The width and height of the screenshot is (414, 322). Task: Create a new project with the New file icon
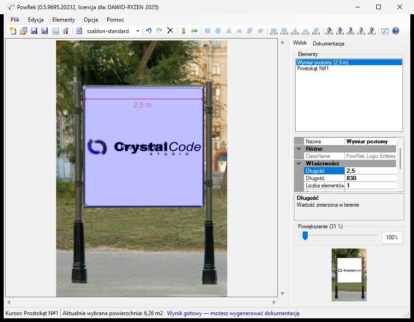click(13, 31)
